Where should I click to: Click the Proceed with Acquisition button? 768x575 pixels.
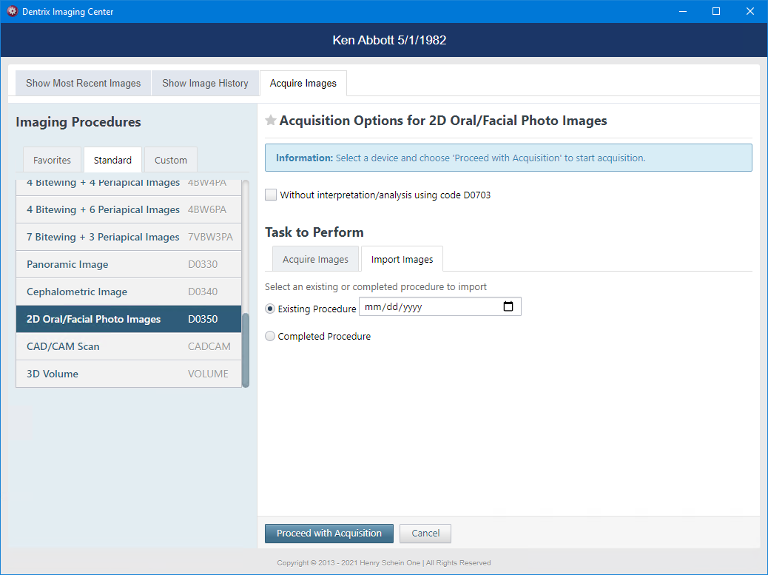point(329,534)
